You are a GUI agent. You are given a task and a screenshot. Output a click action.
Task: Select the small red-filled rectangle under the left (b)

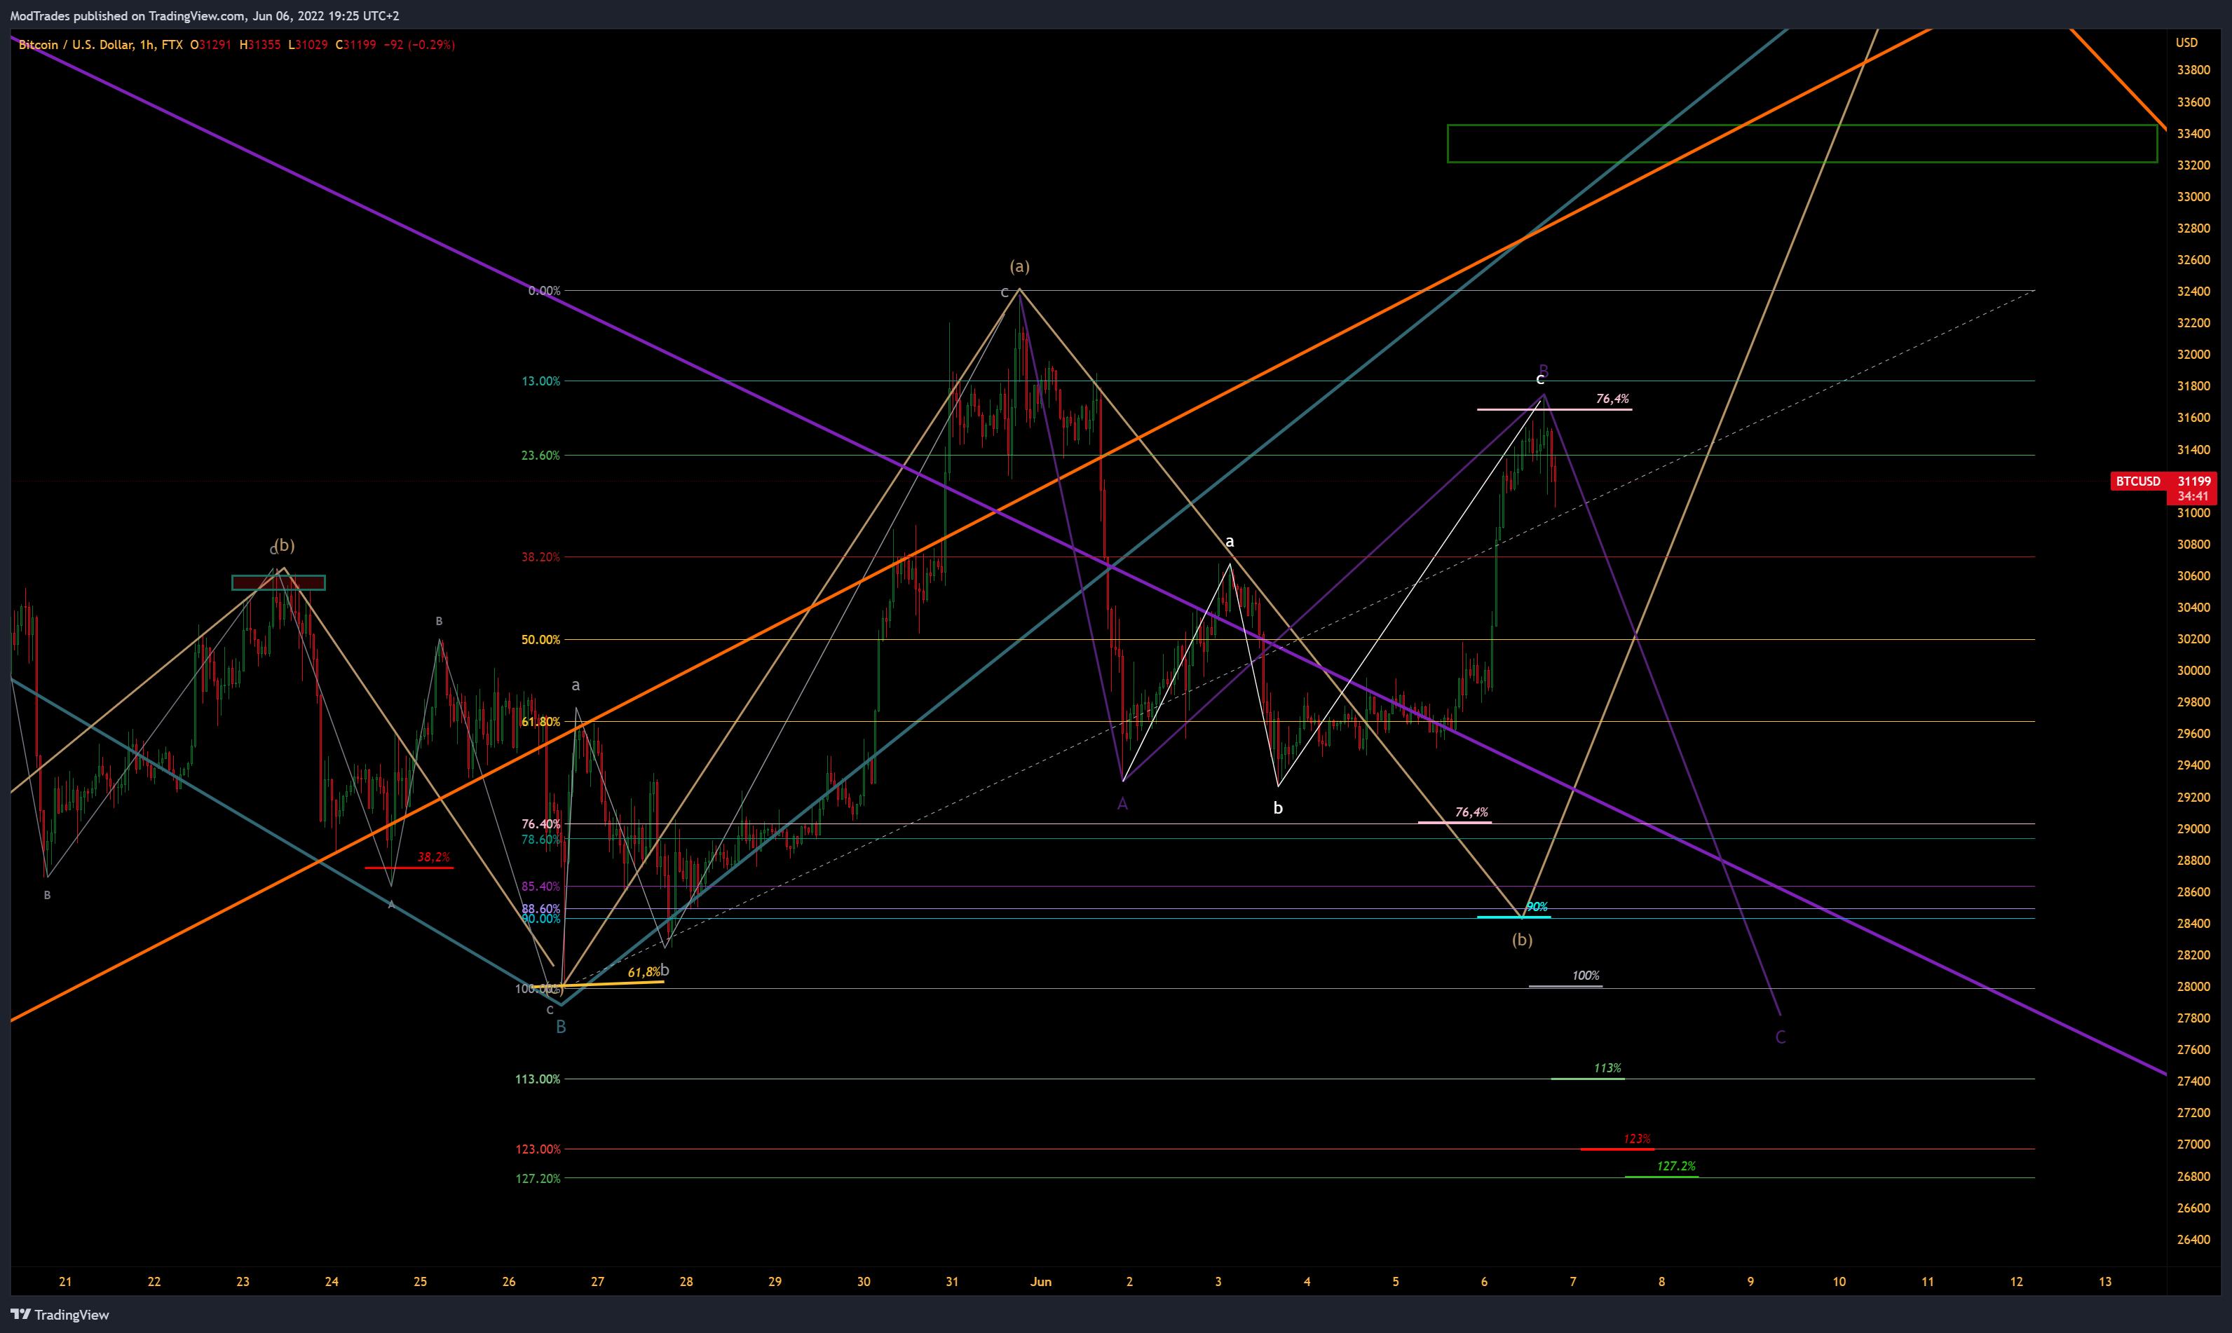coord(278,583)
